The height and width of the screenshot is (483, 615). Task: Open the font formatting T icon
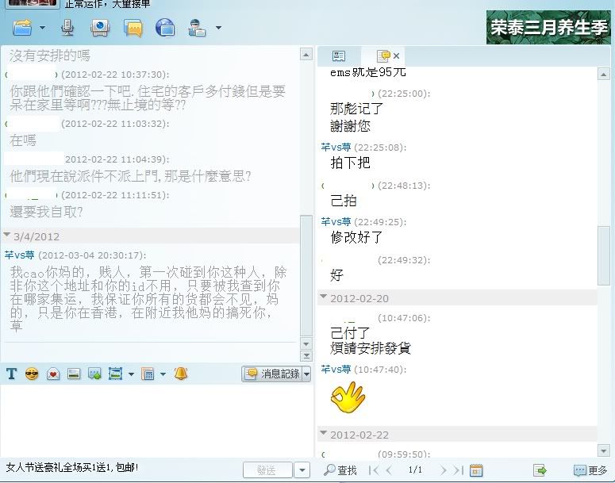[x=12, y=374]
